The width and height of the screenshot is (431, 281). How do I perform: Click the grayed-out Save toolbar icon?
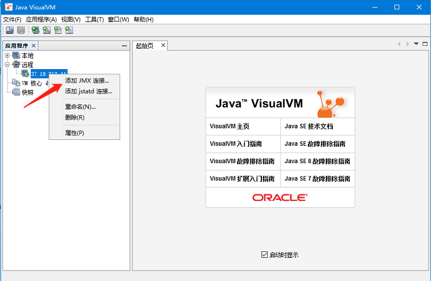(x=21, y=30)
